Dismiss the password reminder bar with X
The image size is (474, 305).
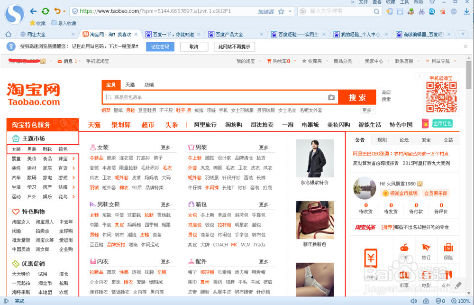pos(465,46)
